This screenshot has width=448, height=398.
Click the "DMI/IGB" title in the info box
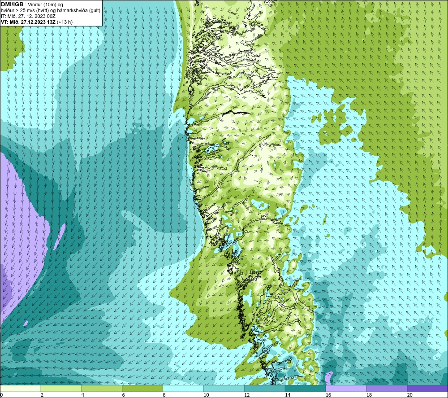[12, 4]
